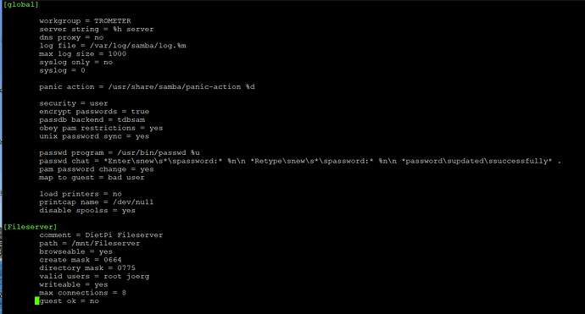Click the comment = DietPi Fileserver line
The width and height of the screenshot is (585, 314).
[x=101, y=235]
